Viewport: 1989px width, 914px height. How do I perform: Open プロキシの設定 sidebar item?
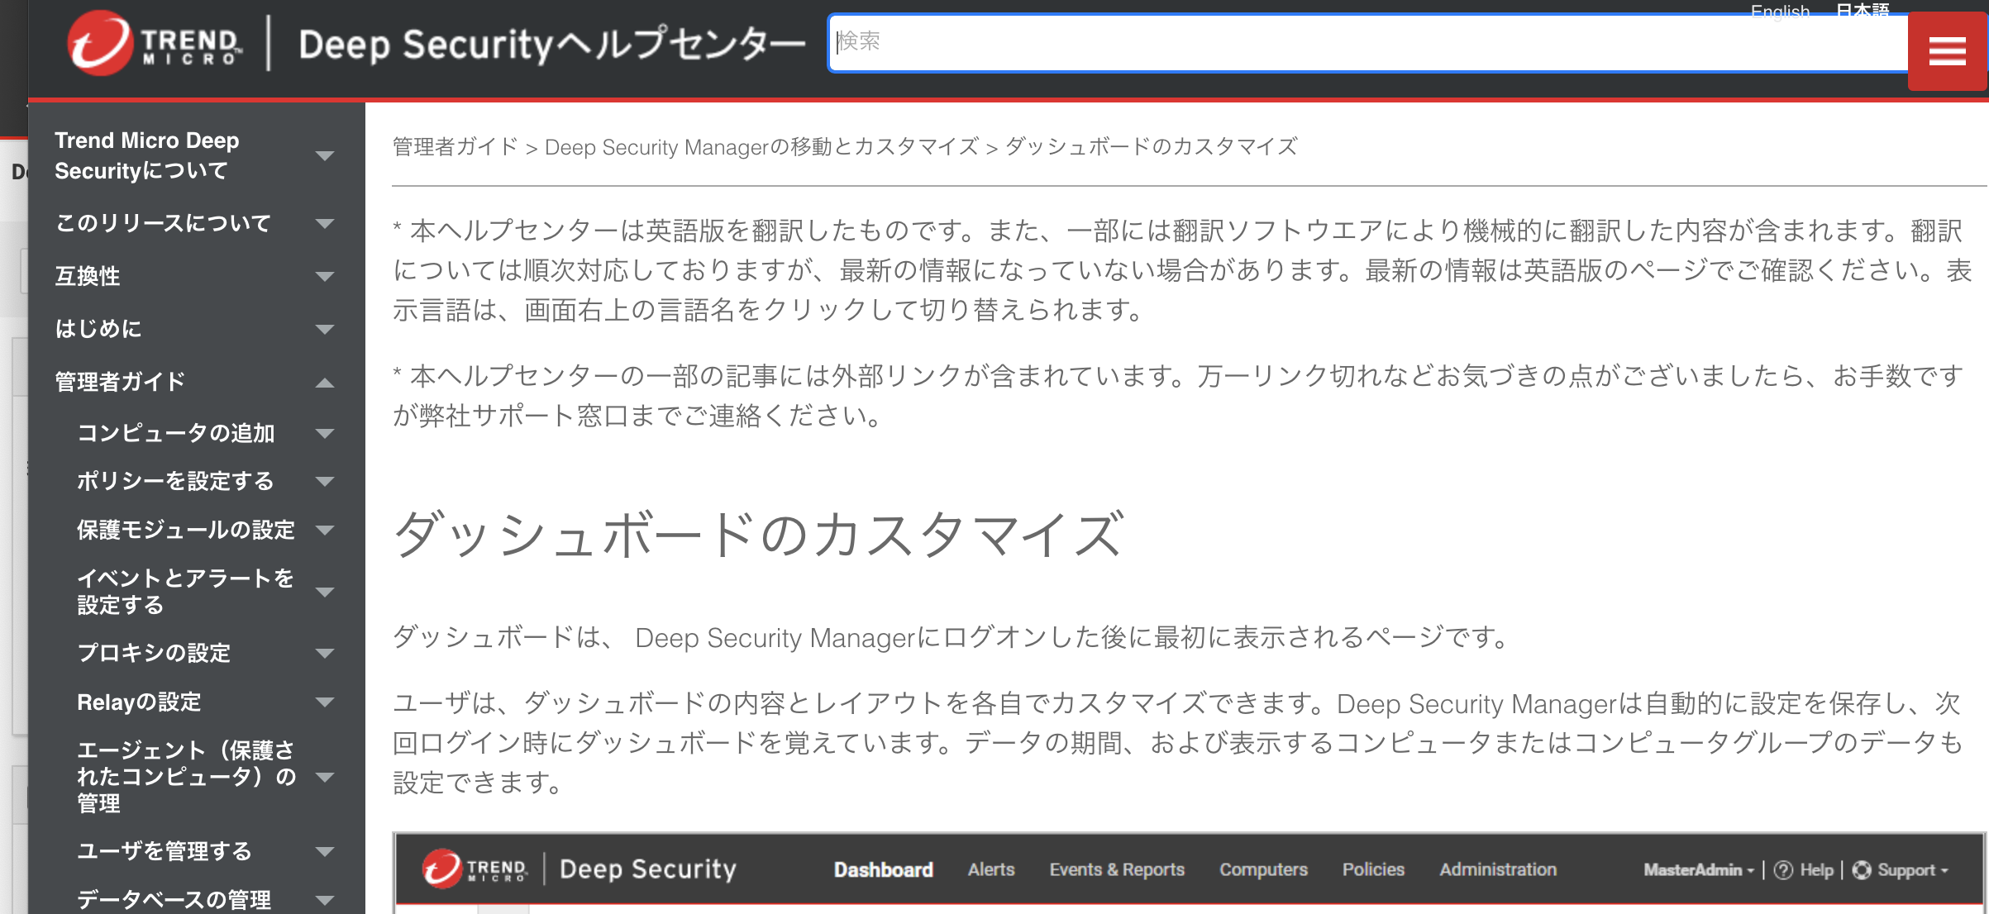154,653
